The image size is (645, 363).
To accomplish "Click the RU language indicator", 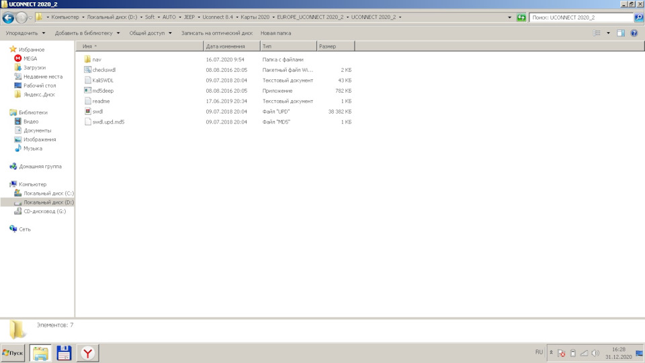I will (x=539, y=352).
